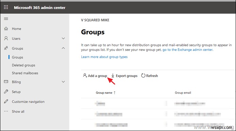Click the Customize navigation pencil icon
236x131 pixels.
pyautogui.click(x=6, y=101)
